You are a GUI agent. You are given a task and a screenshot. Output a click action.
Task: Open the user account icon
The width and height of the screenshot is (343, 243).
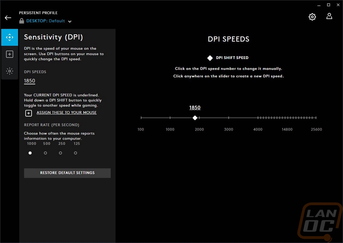pyautogui.click(x=329, y=16)
